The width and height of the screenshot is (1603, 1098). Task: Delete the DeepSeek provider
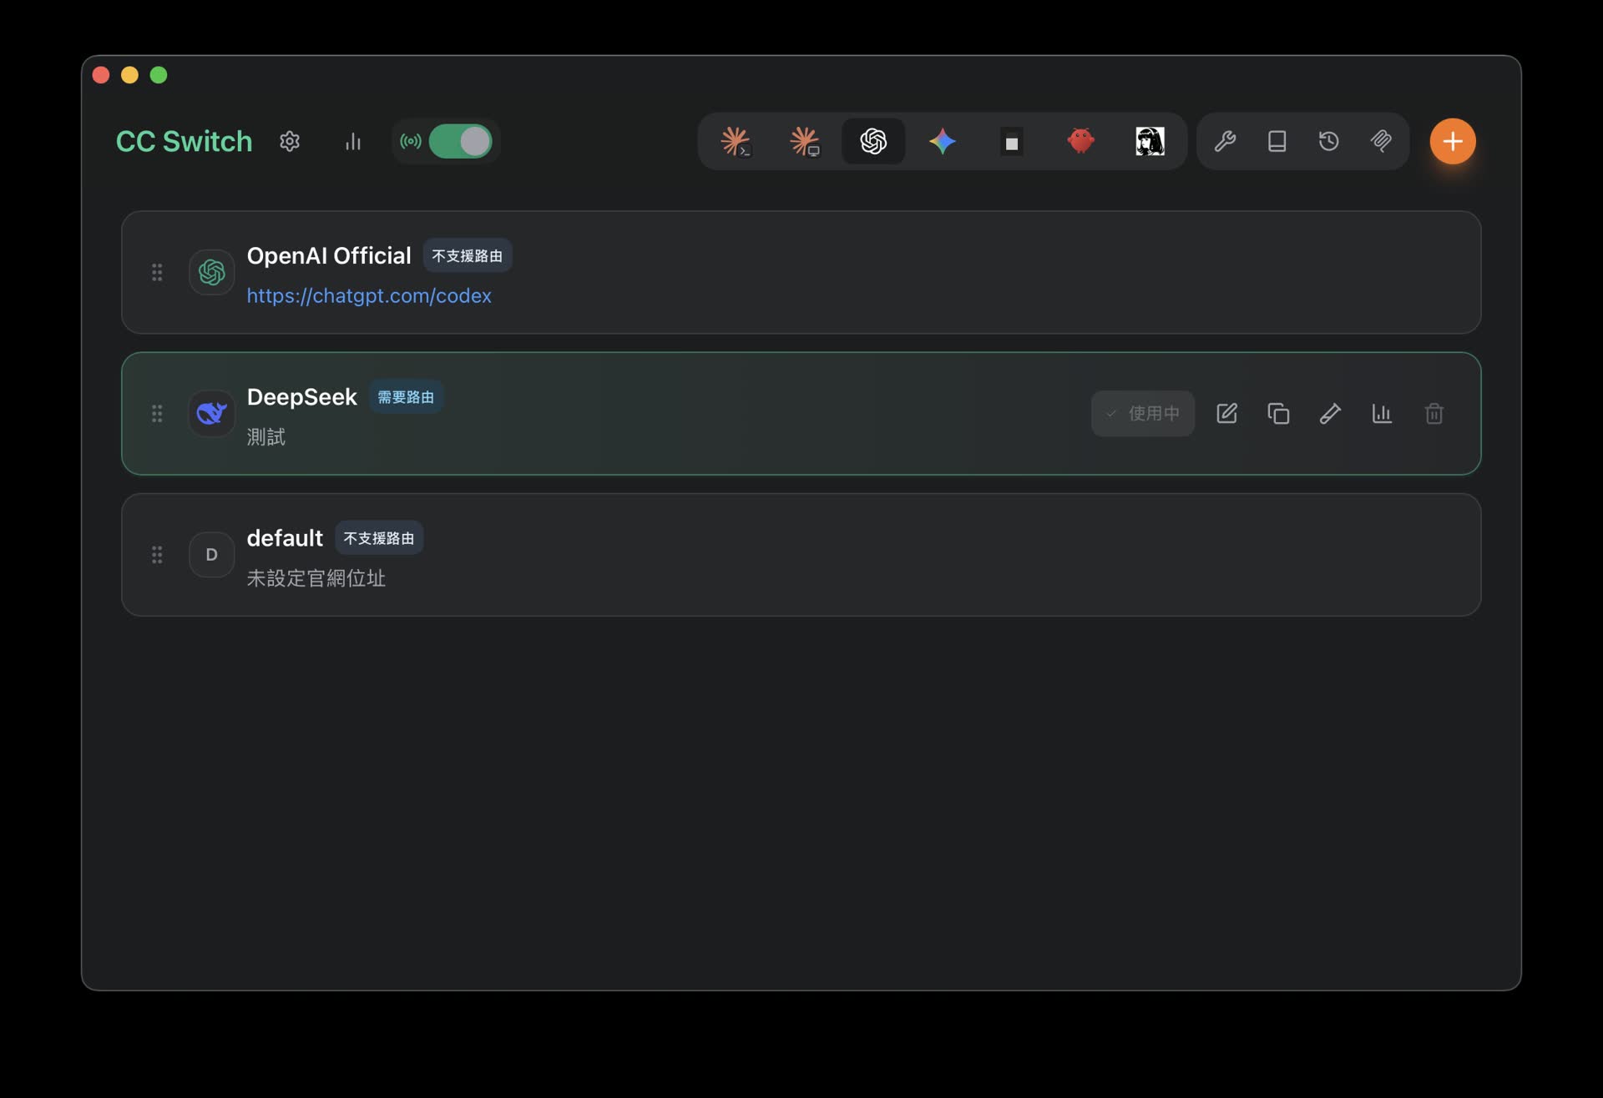1434,413
